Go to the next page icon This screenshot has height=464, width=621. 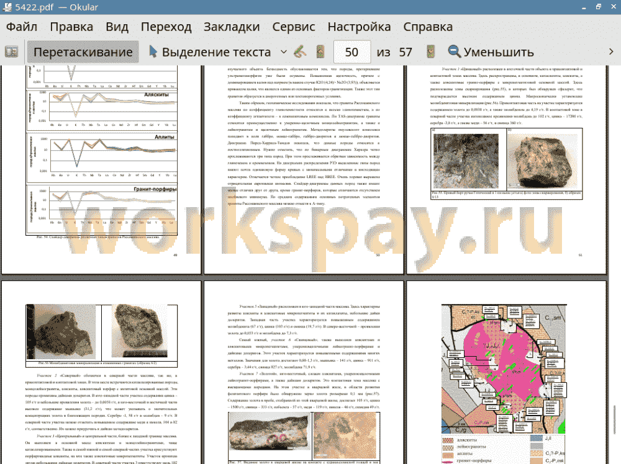[430, 52]
